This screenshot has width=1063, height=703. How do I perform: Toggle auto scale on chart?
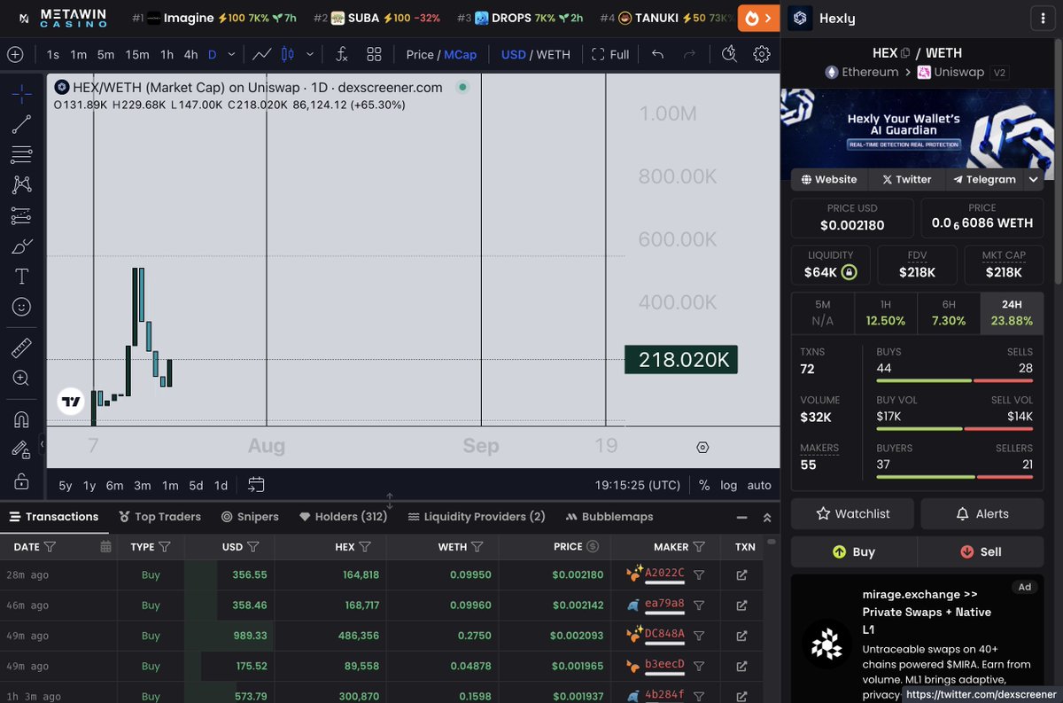(x=759, y=485)
